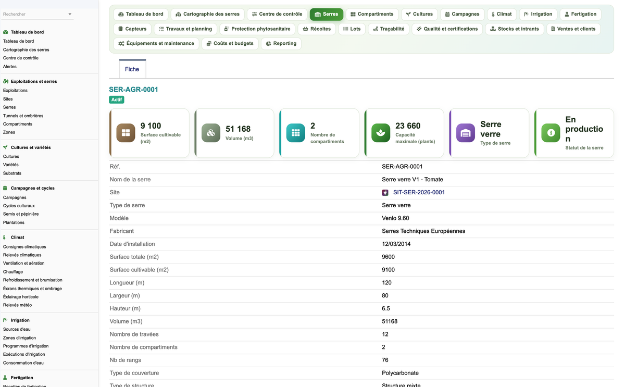This screenshot has height=387, width=625.
Task: Open Sources d'eau sidebar link
Action: pyautogui.click(x=17, y=329)
